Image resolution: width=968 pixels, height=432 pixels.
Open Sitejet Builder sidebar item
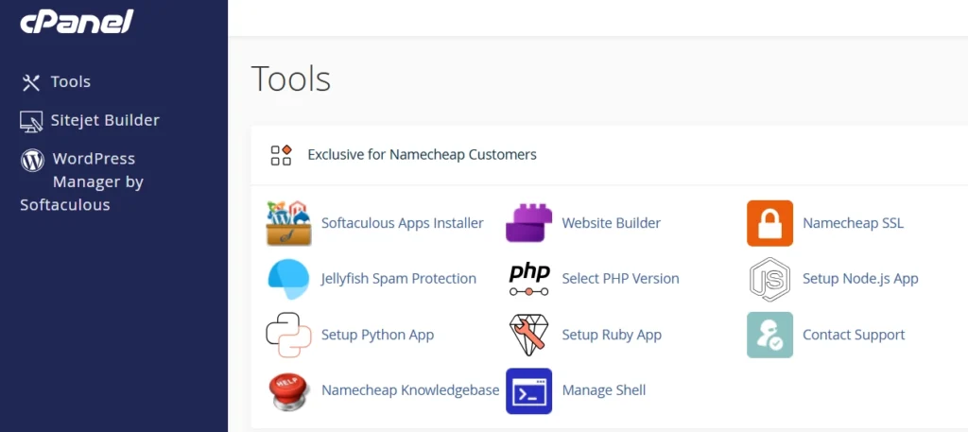click(105, 120)
